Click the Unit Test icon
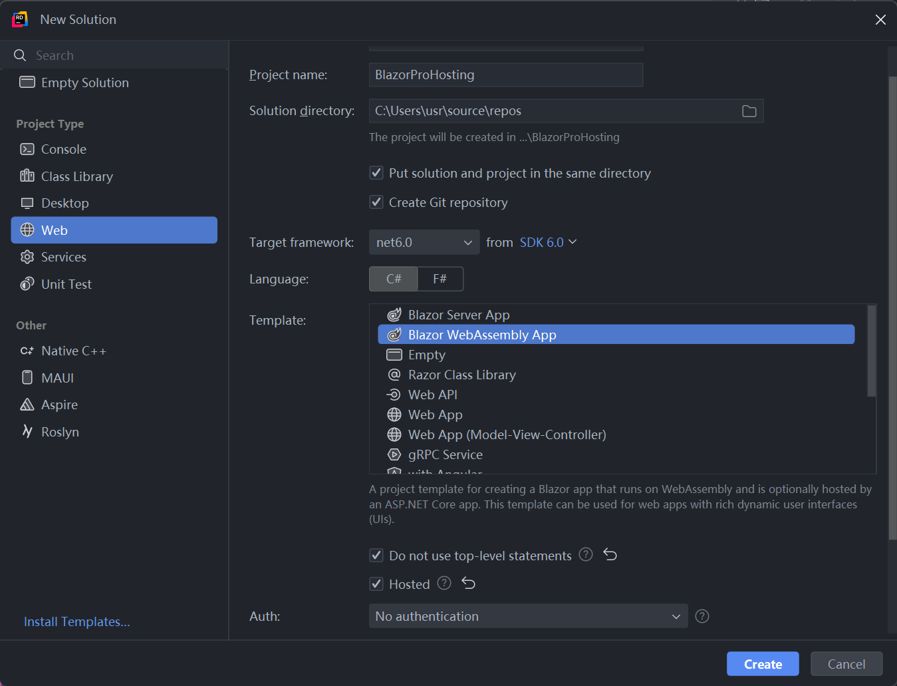Viewport: 897px width, 686px height. coord(27,284)
